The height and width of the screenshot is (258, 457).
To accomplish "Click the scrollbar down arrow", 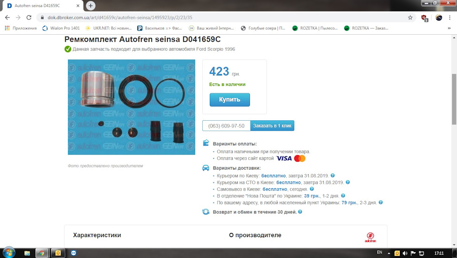I will coord(454,245).
